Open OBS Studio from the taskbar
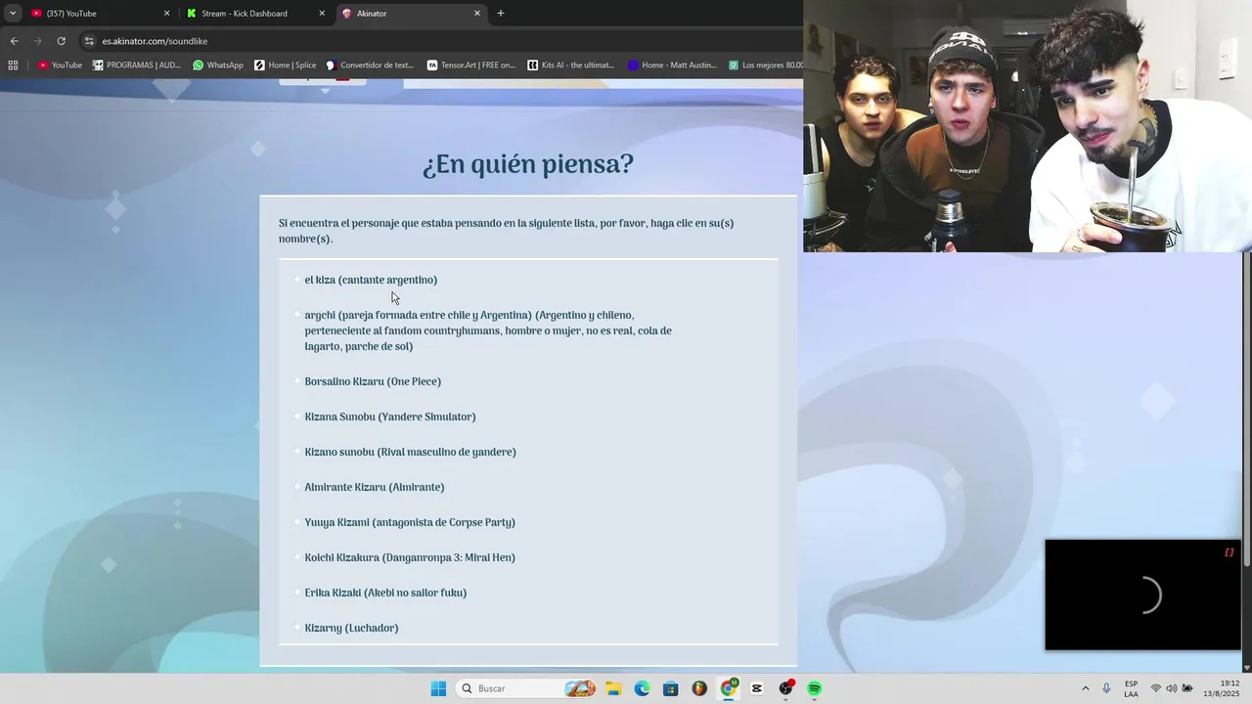The width and height of the screenshot is (1252, 704). pyautogui.click(x=785, y=688)
